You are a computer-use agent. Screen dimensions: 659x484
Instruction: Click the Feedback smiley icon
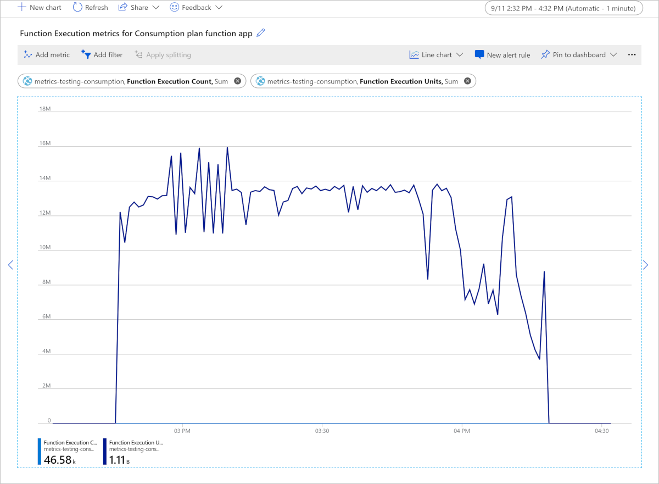click(174, 7)
